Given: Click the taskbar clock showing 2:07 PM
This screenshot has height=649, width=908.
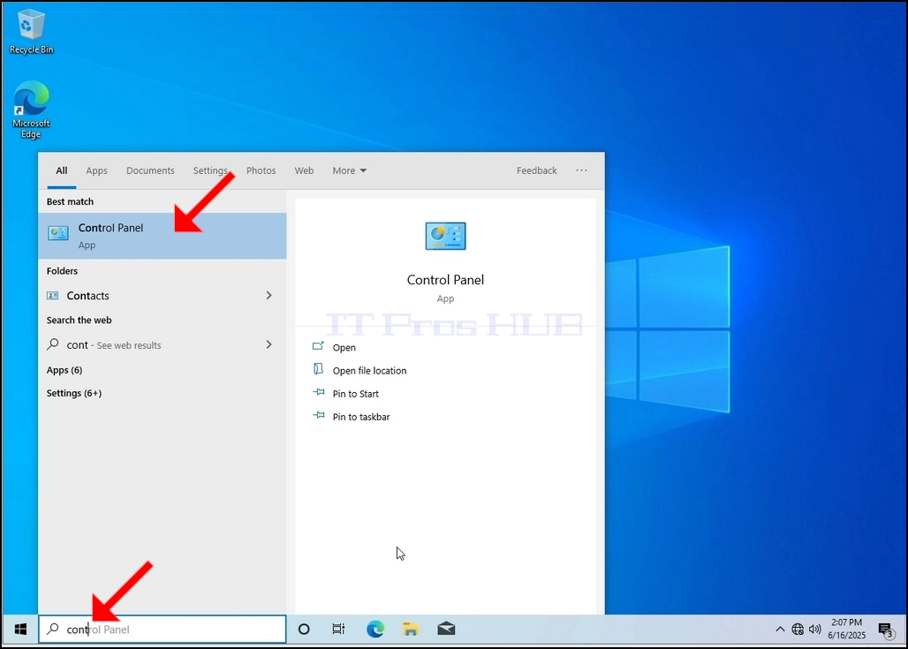Looking at the screenshot, I should (x=847, y=629).
